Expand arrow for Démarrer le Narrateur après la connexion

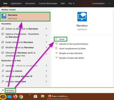pos(46,54)
